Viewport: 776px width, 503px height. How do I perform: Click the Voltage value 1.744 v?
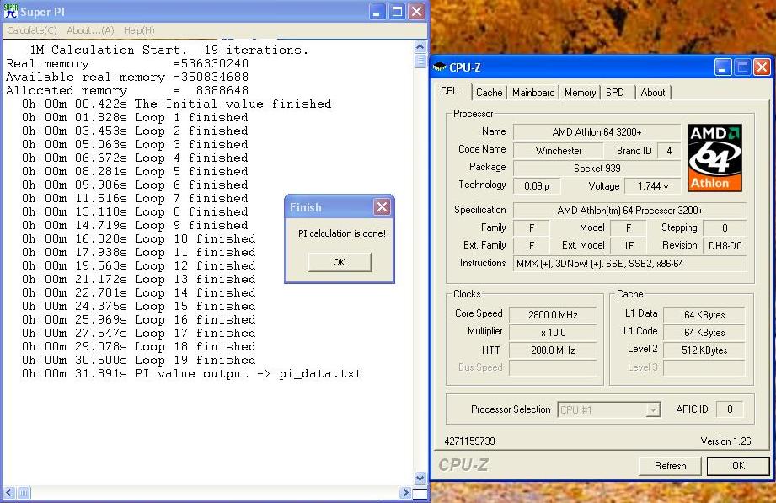tap(652, 186)
